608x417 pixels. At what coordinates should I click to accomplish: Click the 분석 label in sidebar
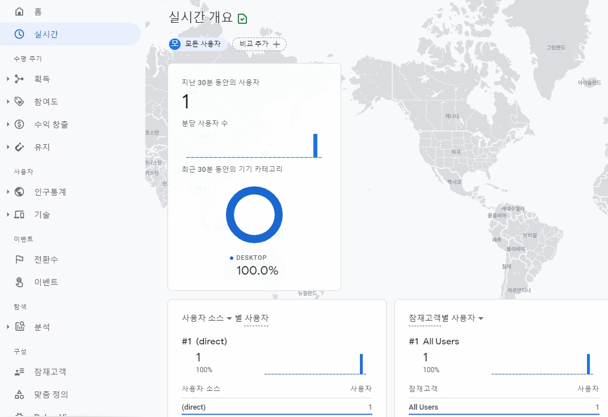[42, 327]
